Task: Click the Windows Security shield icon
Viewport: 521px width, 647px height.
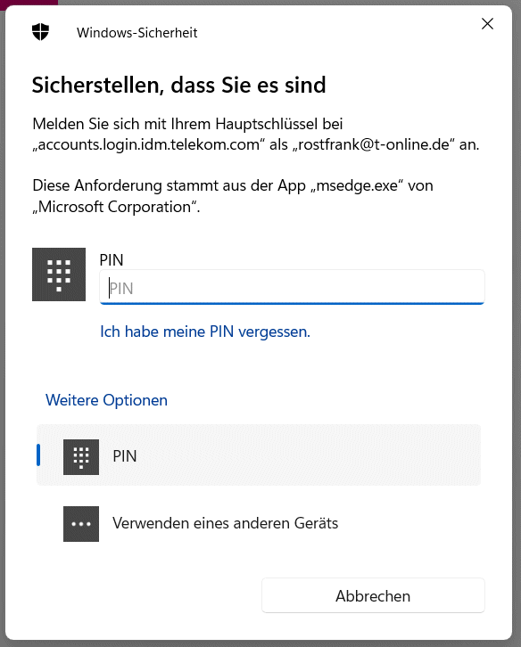Action: point(40,32)
